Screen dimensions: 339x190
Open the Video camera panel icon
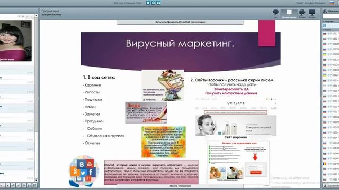(302, 13)
